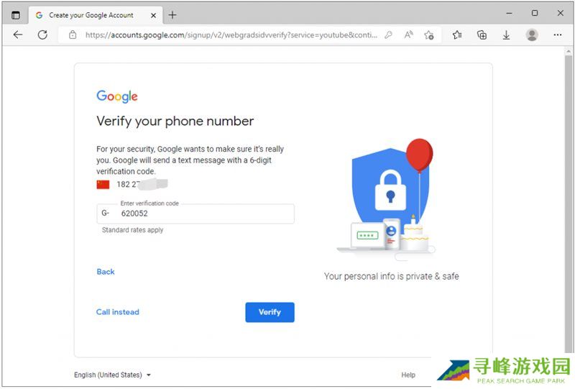Click the browser back arrow
Viewport: 575px width, 389px height.
(18, 35)
